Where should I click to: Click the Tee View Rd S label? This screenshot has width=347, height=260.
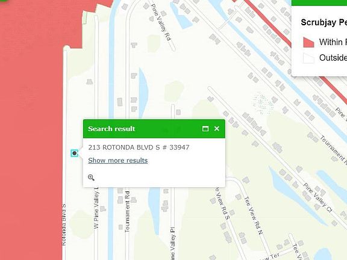point(222,203)
